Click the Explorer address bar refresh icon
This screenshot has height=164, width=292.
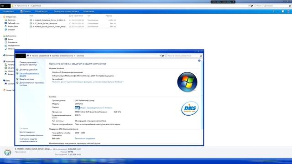252,6
